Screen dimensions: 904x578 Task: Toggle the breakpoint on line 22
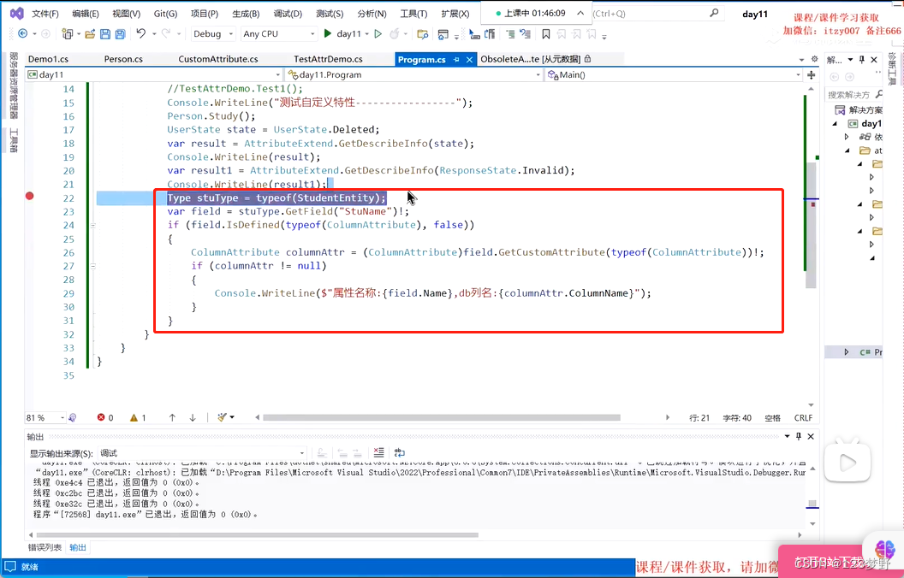click(x=29, y=197)
